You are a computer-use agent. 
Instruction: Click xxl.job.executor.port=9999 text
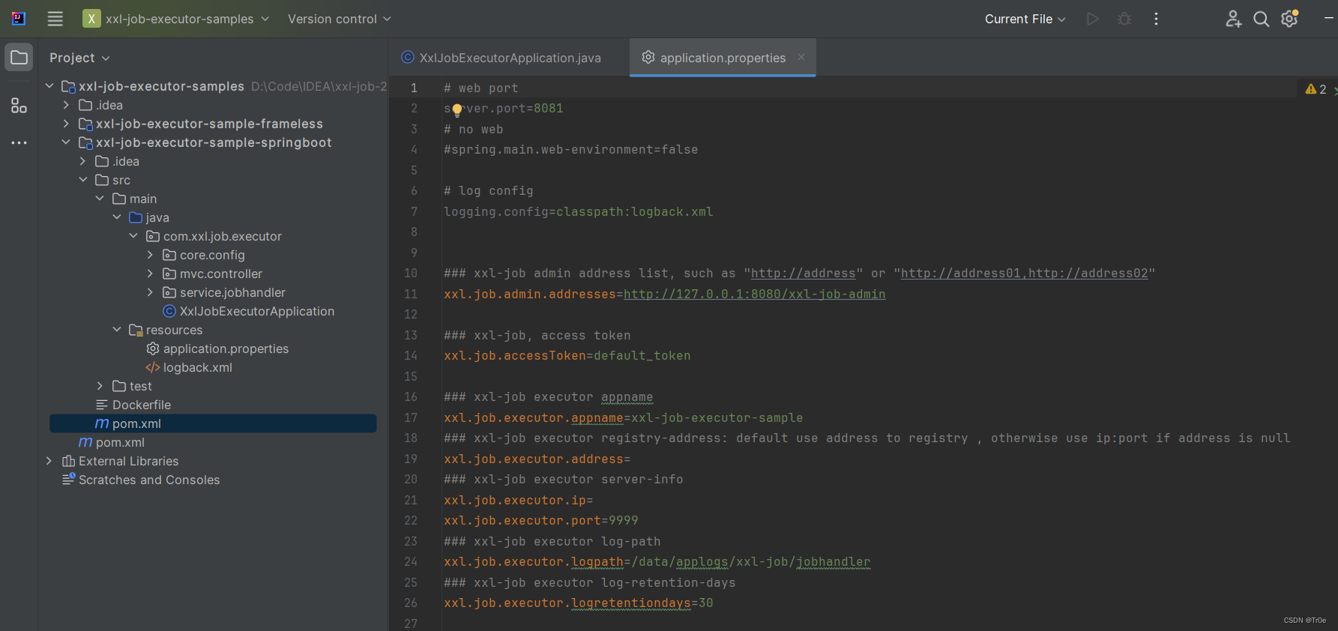coord(540,521)
